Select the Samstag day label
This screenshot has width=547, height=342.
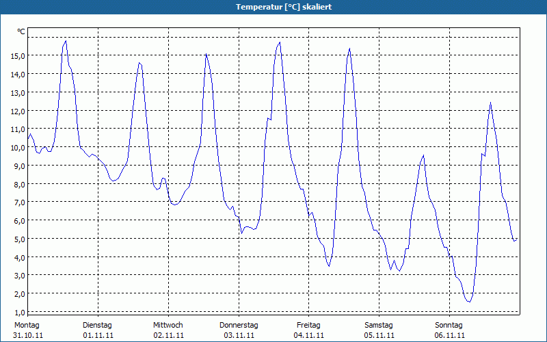(379, 326)
